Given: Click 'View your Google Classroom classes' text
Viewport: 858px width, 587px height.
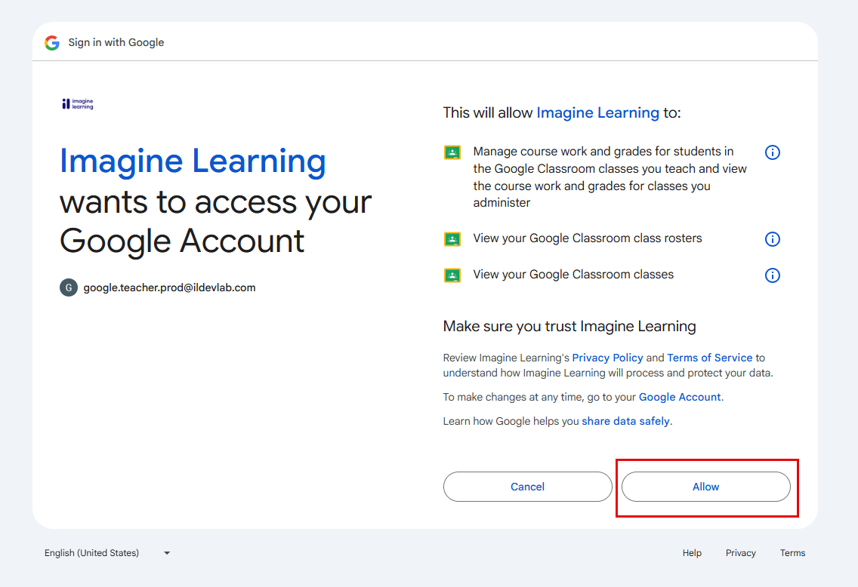Looking at the screenshot, I should point(573,275).
